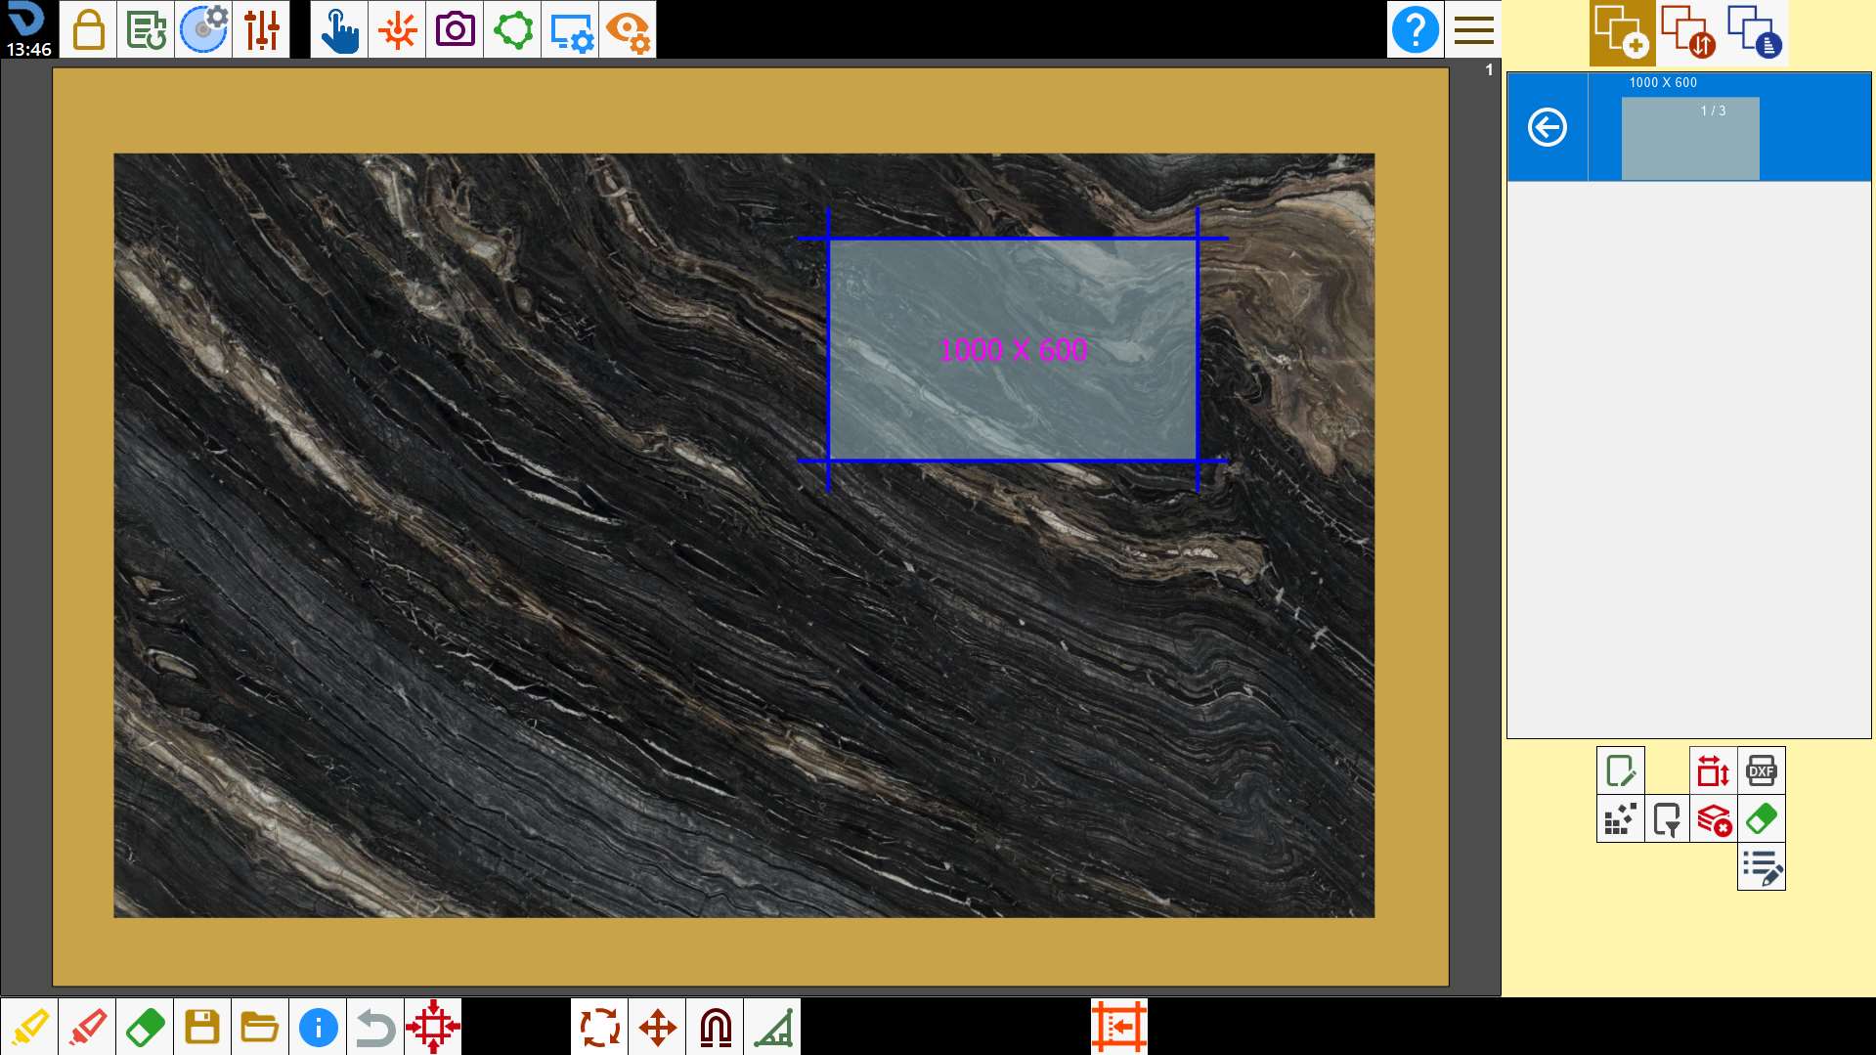Switch to the pieces list tab
Viewport: 1876px width, 1055px height.
coord(1755,32)
